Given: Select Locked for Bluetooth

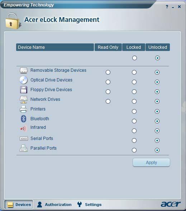Looking at the screenshot, I should pyautogui.click(x=134, y=121).
